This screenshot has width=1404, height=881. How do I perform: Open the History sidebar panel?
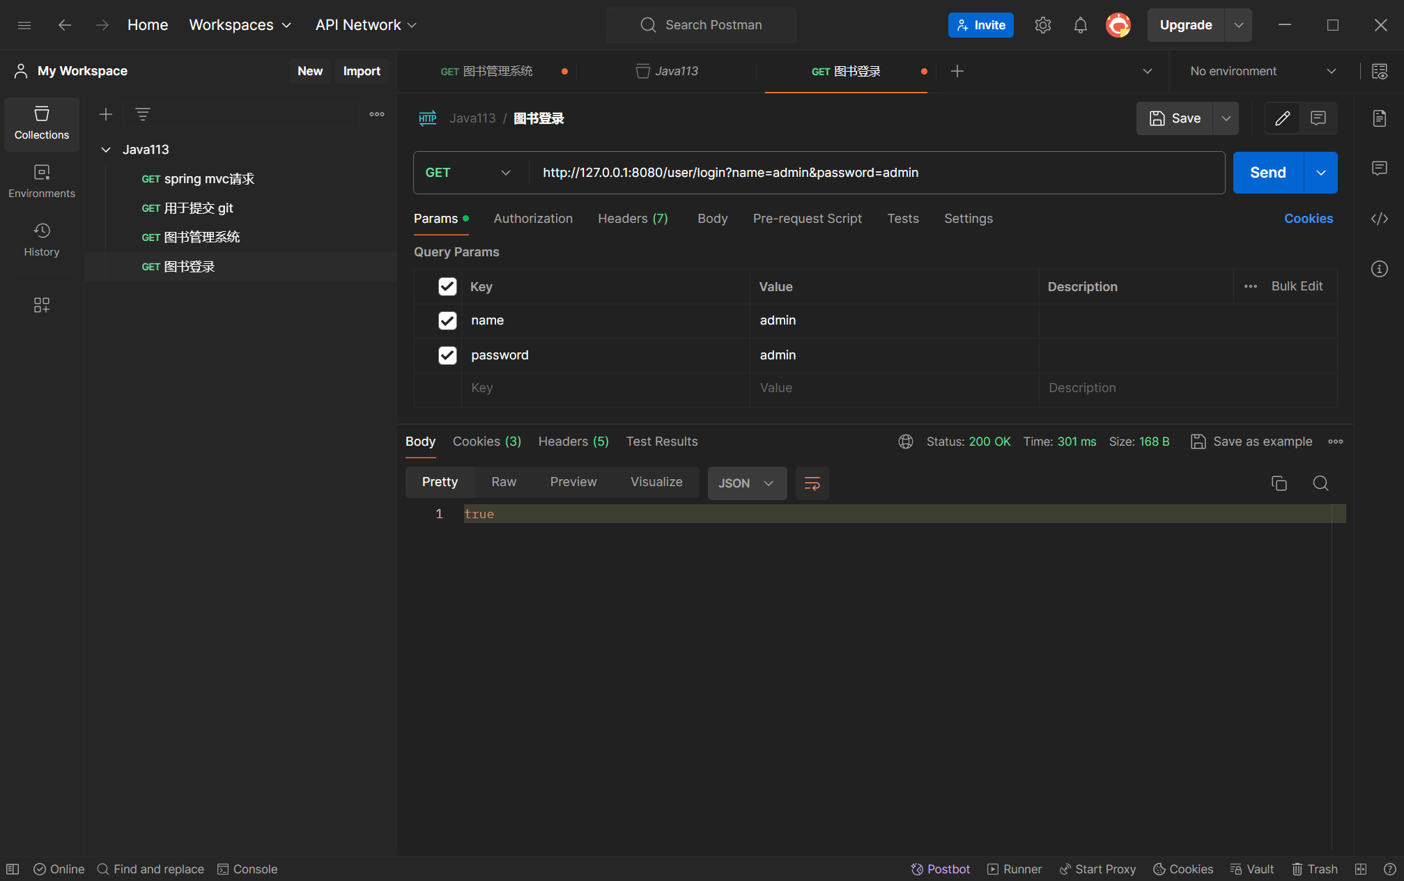(42, 240)
